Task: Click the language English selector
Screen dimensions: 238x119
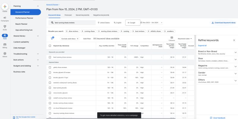Action: click(x=118, y=23)
